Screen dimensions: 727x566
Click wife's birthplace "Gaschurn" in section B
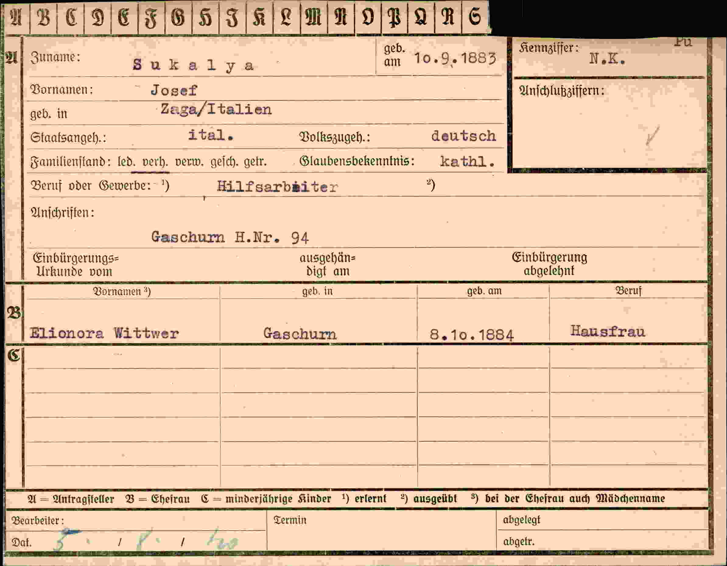(x=300, y=334)
